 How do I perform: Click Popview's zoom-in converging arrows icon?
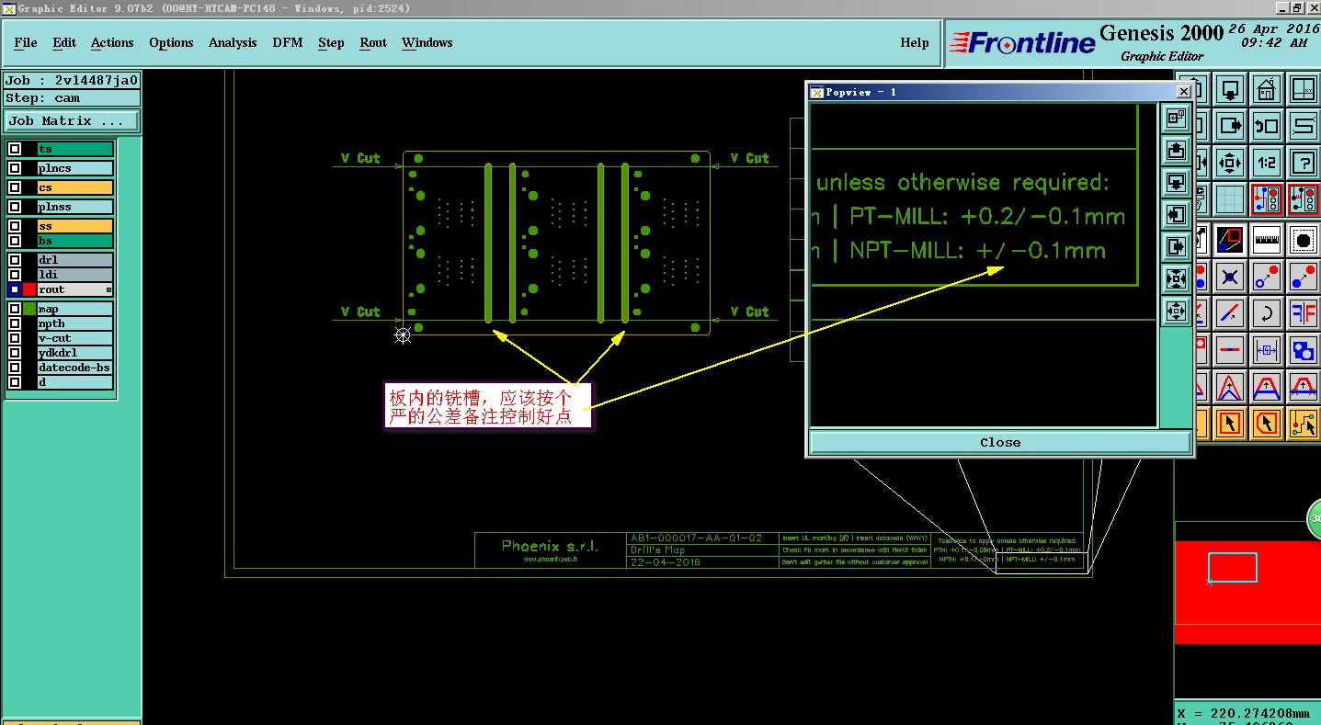tap(1176, 278)
